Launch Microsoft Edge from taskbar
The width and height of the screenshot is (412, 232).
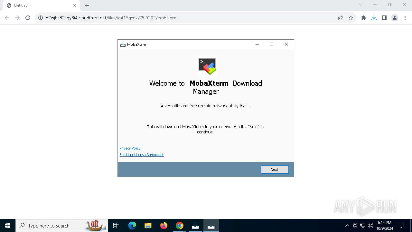(x=132, y=226)
